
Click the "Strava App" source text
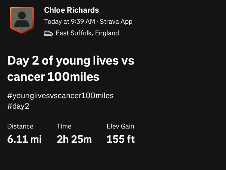pos(115,22)
